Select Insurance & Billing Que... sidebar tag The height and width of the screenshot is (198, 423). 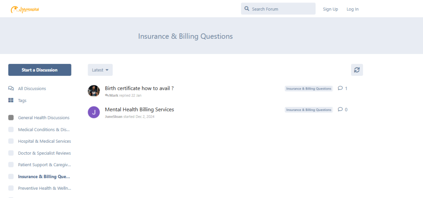click(x=44, y=177)
